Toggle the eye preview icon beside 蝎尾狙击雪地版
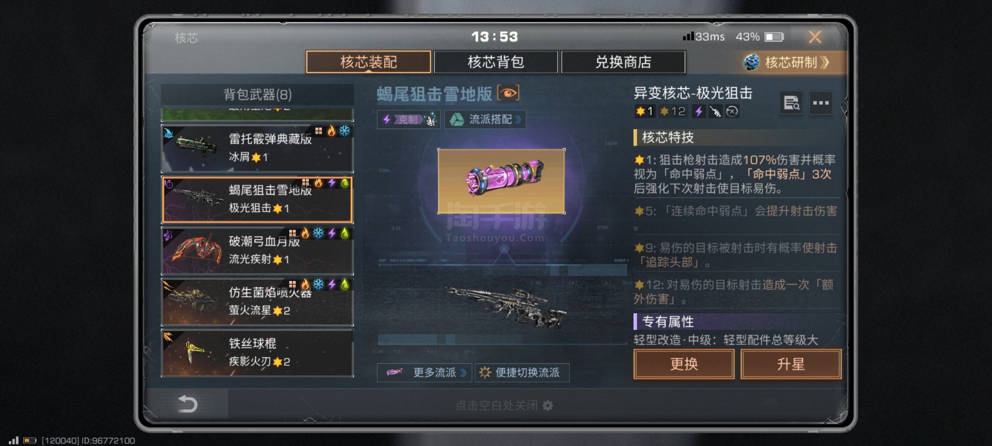The width and height of the screenshot is (992, 446). click(508, 93)
